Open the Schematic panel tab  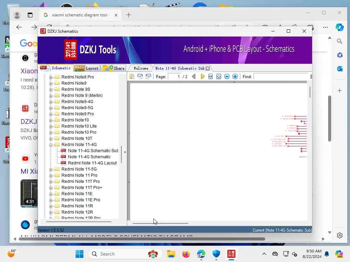[56, 68]
